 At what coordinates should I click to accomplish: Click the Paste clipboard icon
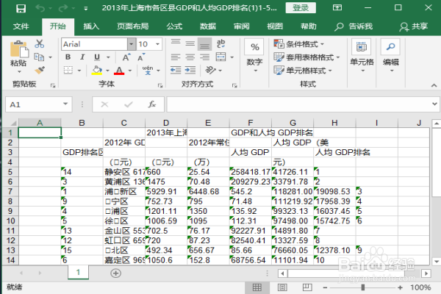19,49
